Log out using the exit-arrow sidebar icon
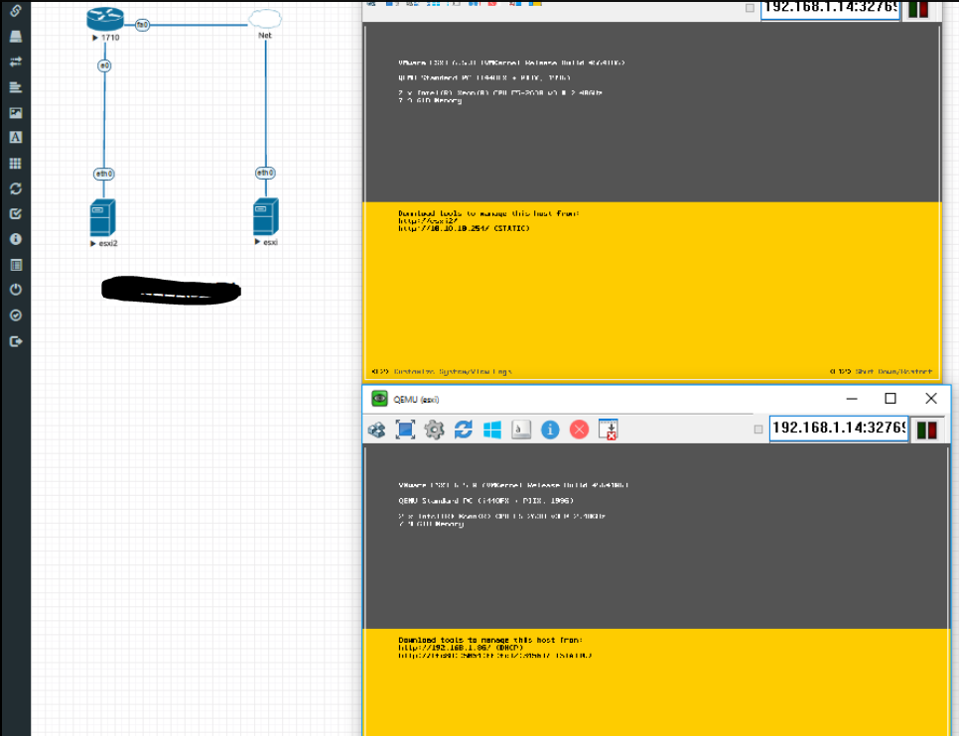Screen dimensions: 959x736 (16, 341)
